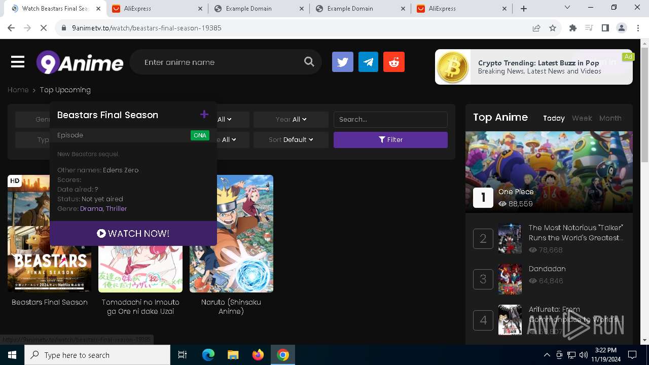
Task: Switch to the last AliExpress tab
Action: coord(460,9)
